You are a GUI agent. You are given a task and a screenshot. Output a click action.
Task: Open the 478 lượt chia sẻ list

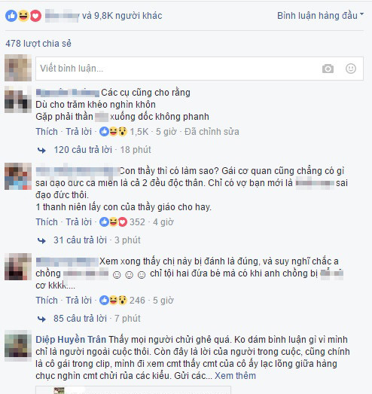38,44
